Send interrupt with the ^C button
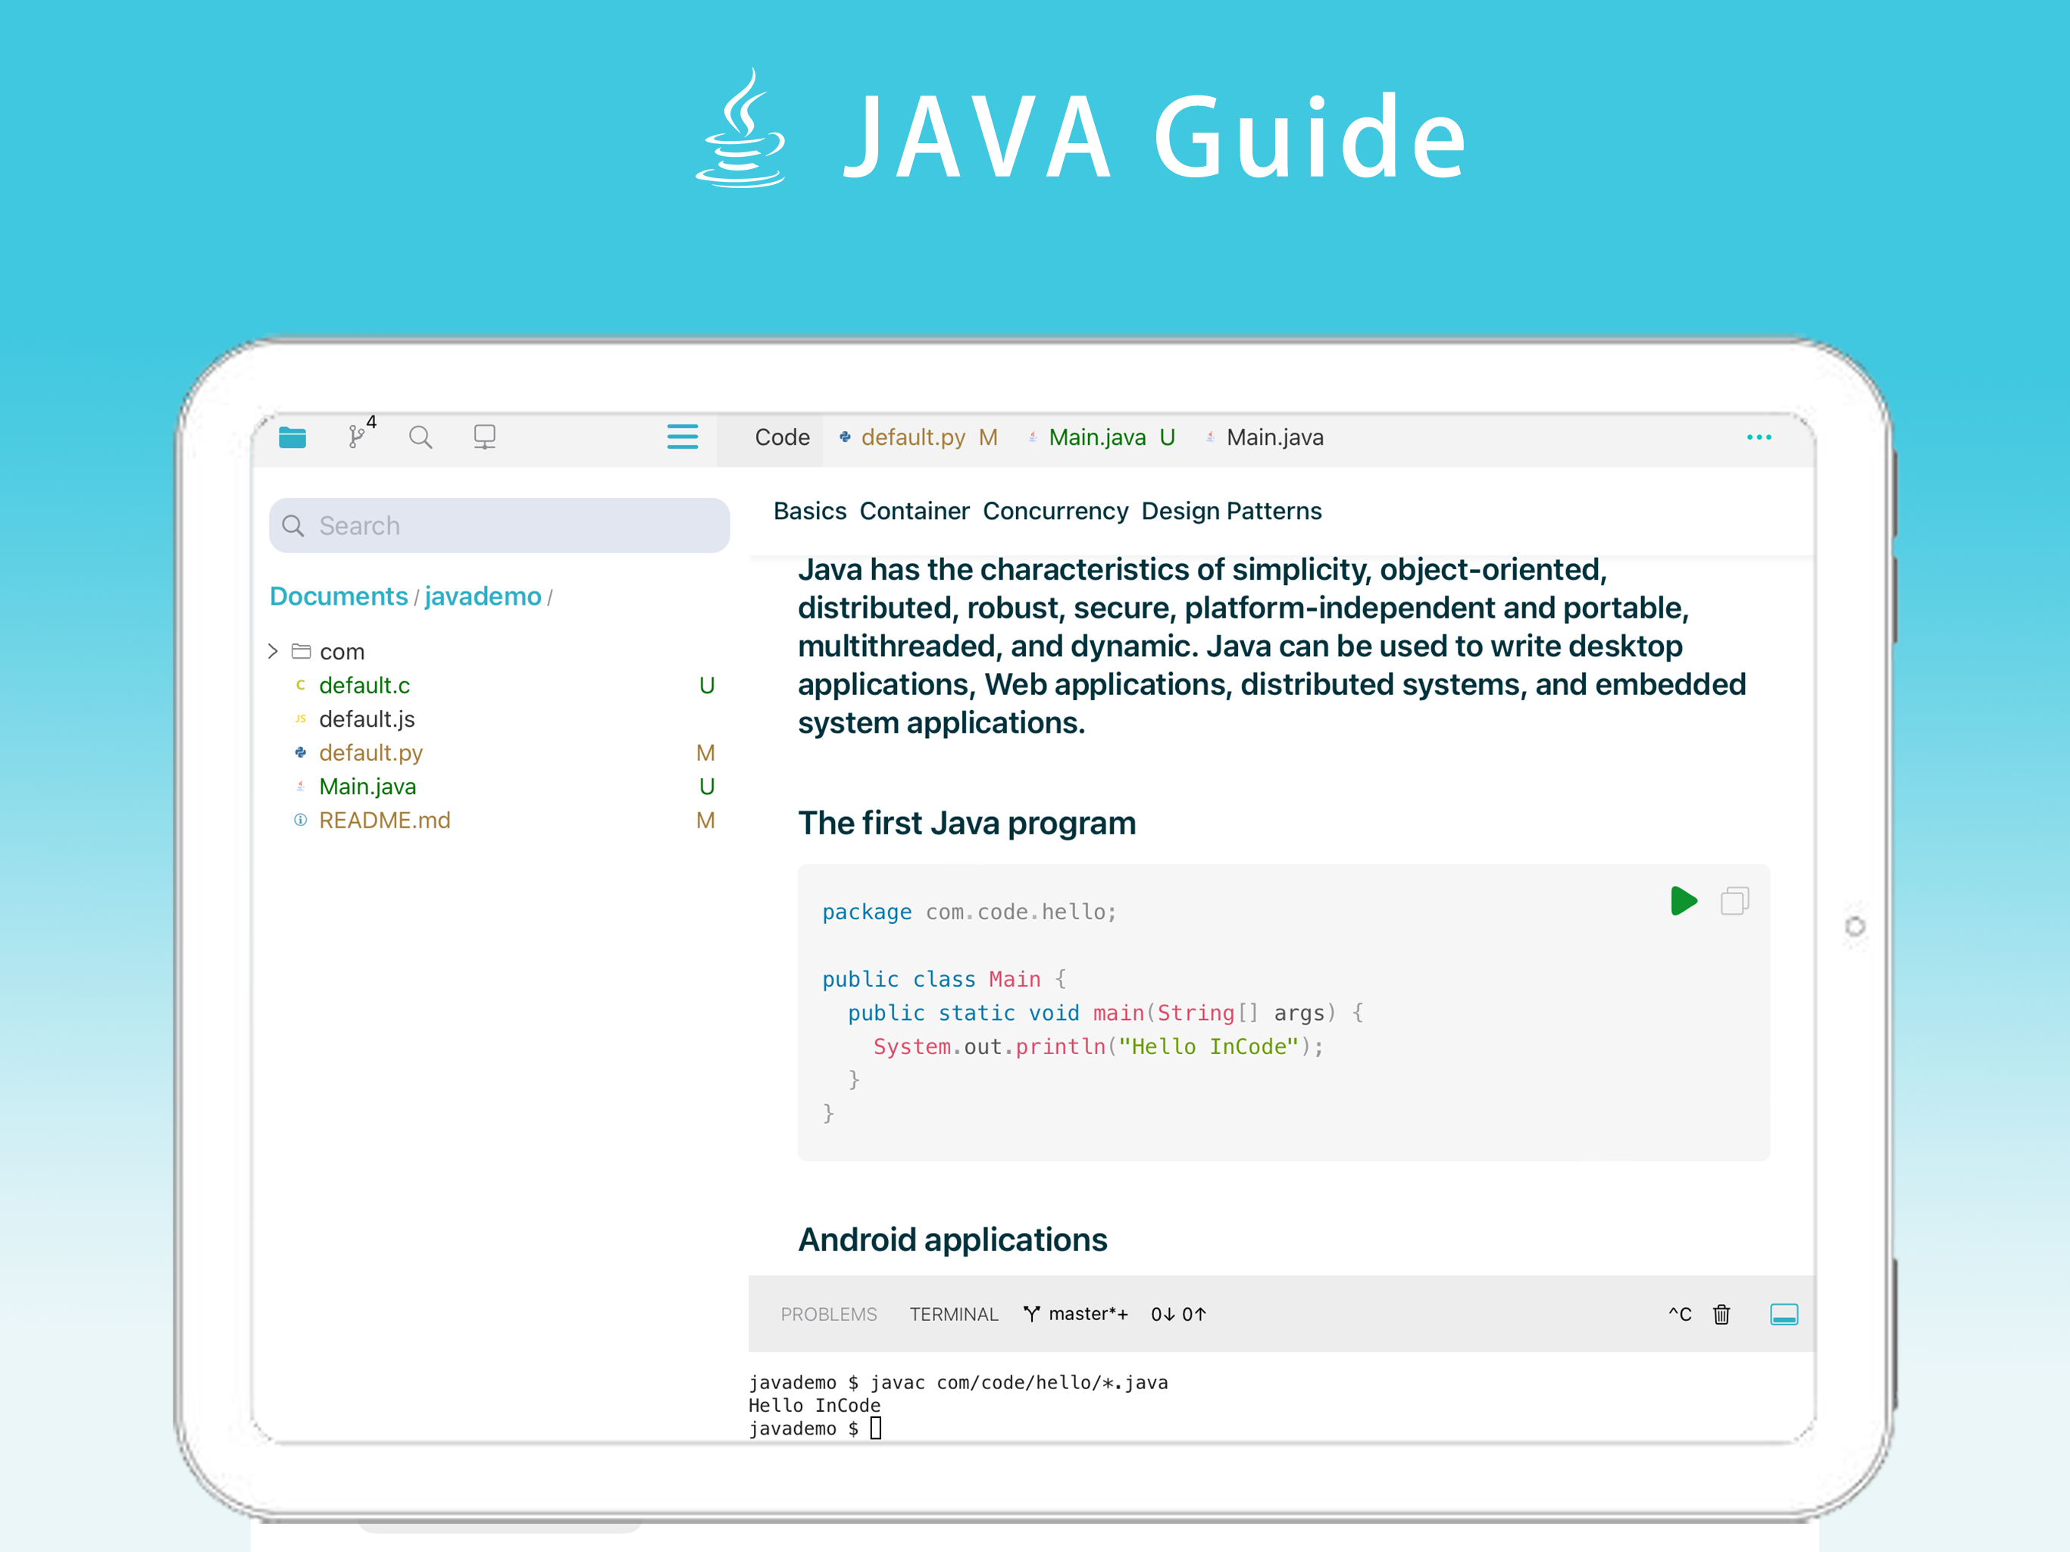This screenshot has width=2070, height=1552. coord(1680,1314)
